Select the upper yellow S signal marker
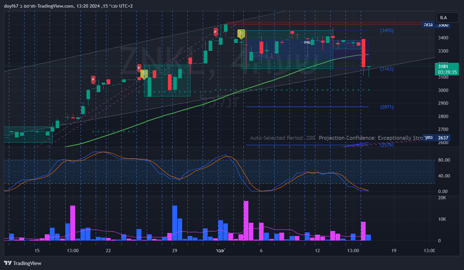Viewport: 464px width, 270px height. [241, 33]
